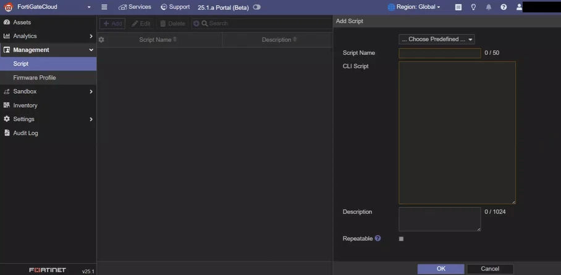Open the user account icon

[x=519, y=7]
